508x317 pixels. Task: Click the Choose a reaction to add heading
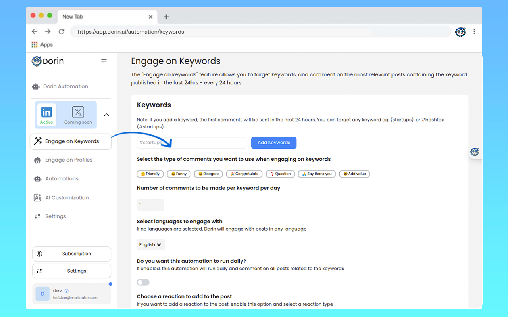[x=185, y=296]
